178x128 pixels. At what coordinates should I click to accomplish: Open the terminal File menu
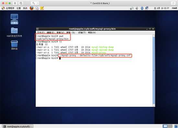pyautogui.click(x=41, y=33)
